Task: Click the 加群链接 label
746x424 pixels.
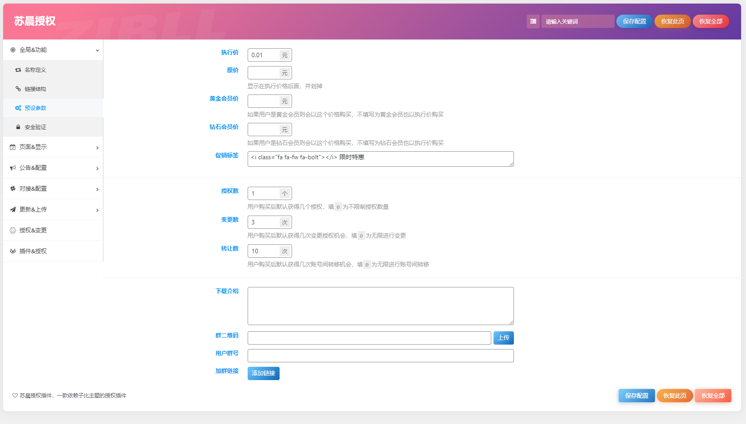Action: coord(227,371)
